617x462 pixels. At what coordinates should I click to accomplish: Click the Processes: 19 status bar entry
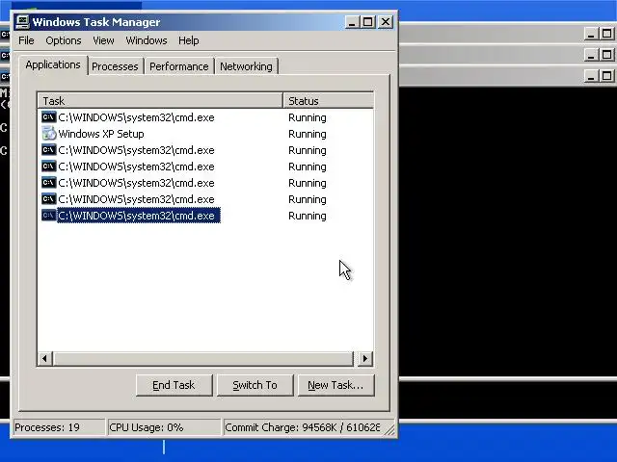pos(59,427)
